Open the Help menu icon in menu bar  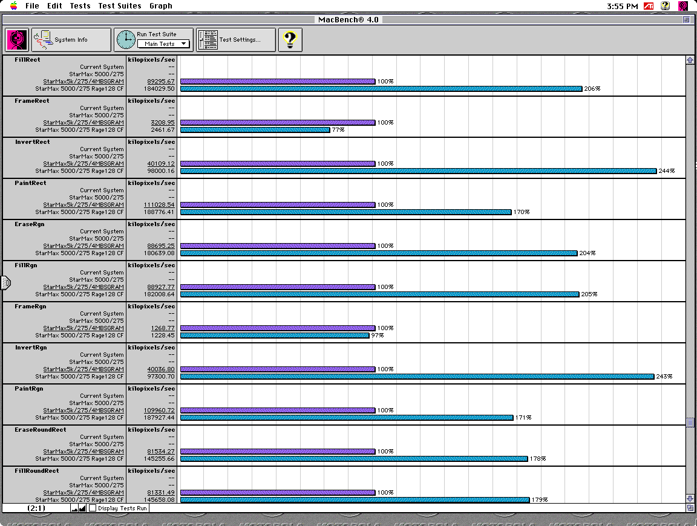click(666, 6)
